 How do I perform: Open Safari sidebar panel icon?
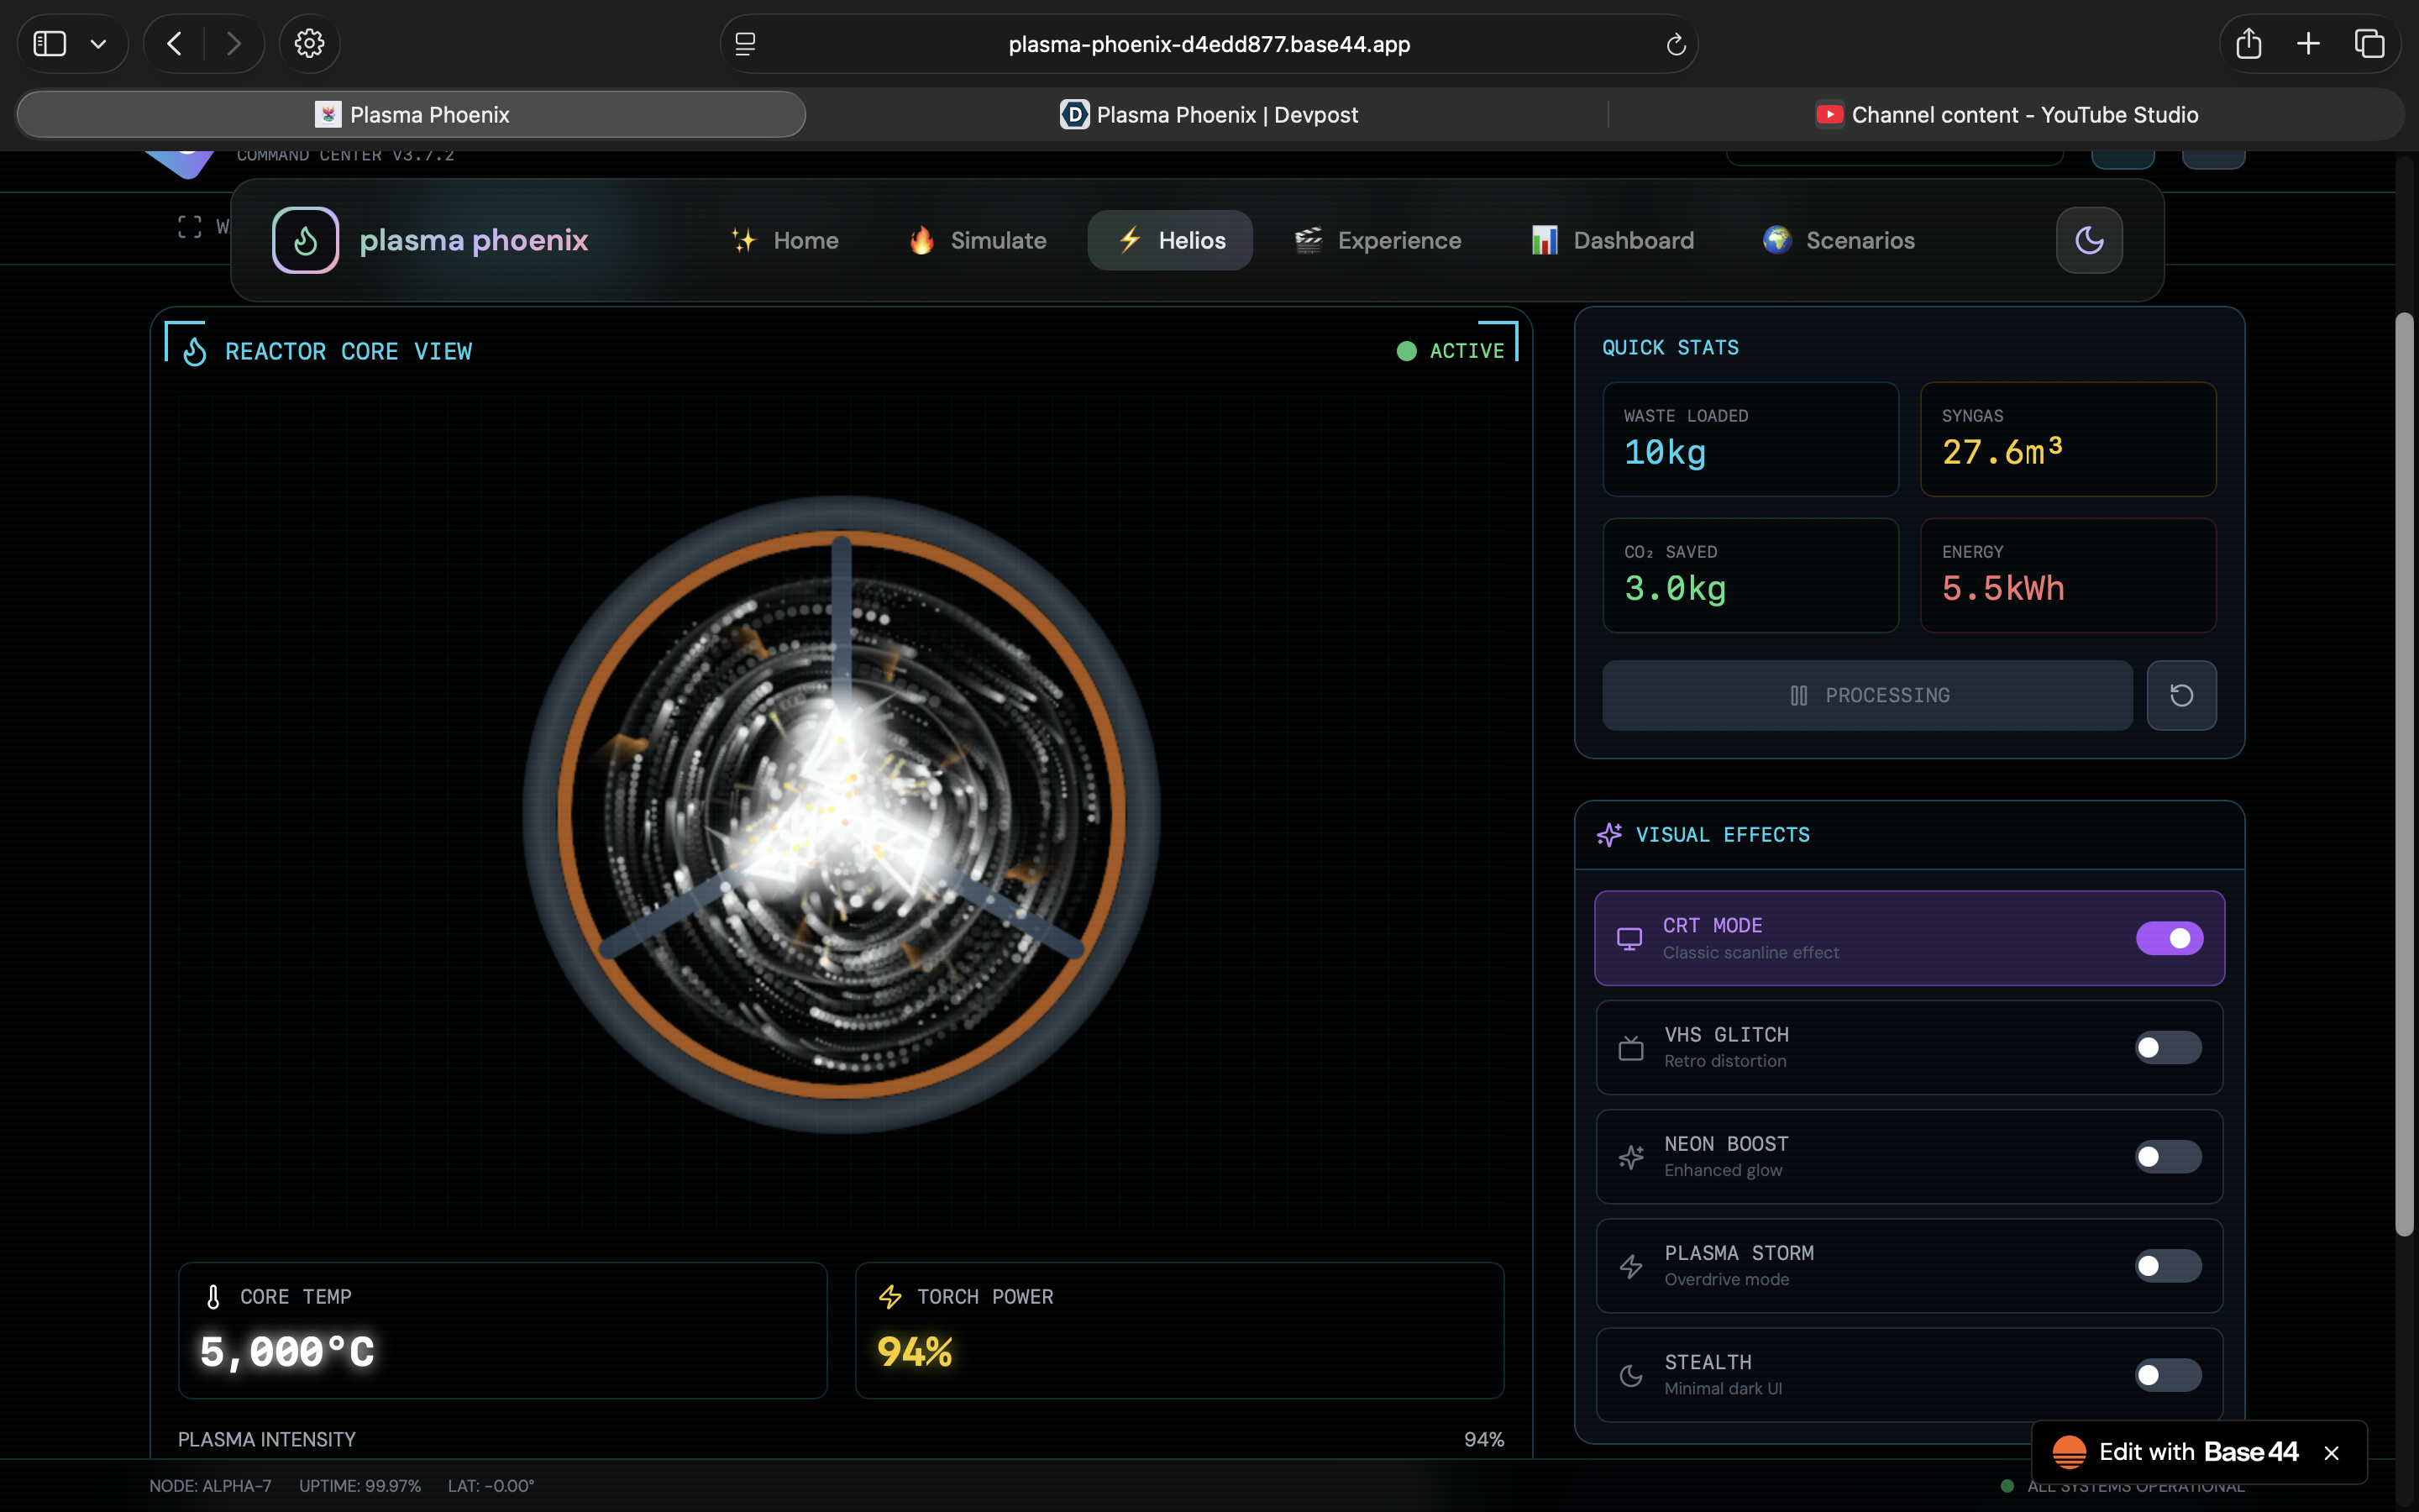click(50, 44)
